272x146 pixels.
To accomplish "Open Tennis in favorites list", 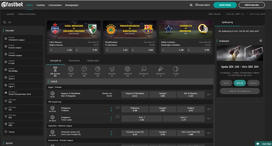I will pos(23,132).
